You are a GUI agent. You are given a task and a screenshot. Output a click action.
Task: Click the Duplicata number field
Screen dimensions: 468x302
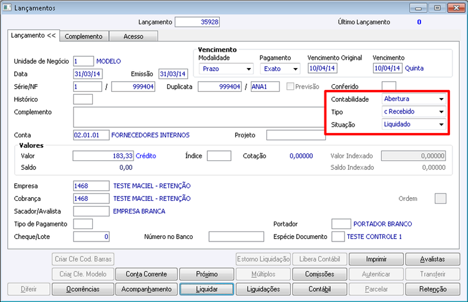coord(220,87)
